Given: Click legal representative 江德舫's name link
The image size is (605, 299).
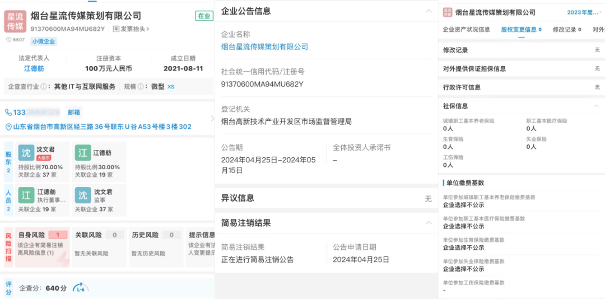Looking at the screenshot, I should click(34, 69).
